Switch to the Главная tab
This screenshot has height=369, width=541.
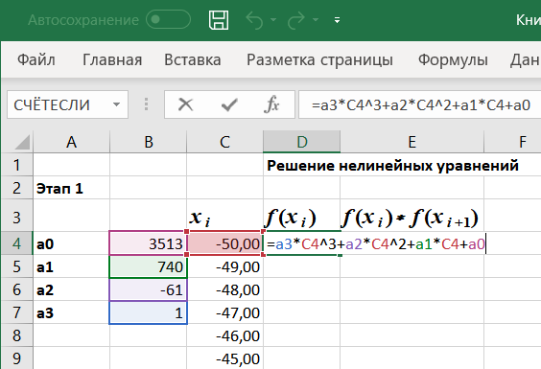coord(112,59)
